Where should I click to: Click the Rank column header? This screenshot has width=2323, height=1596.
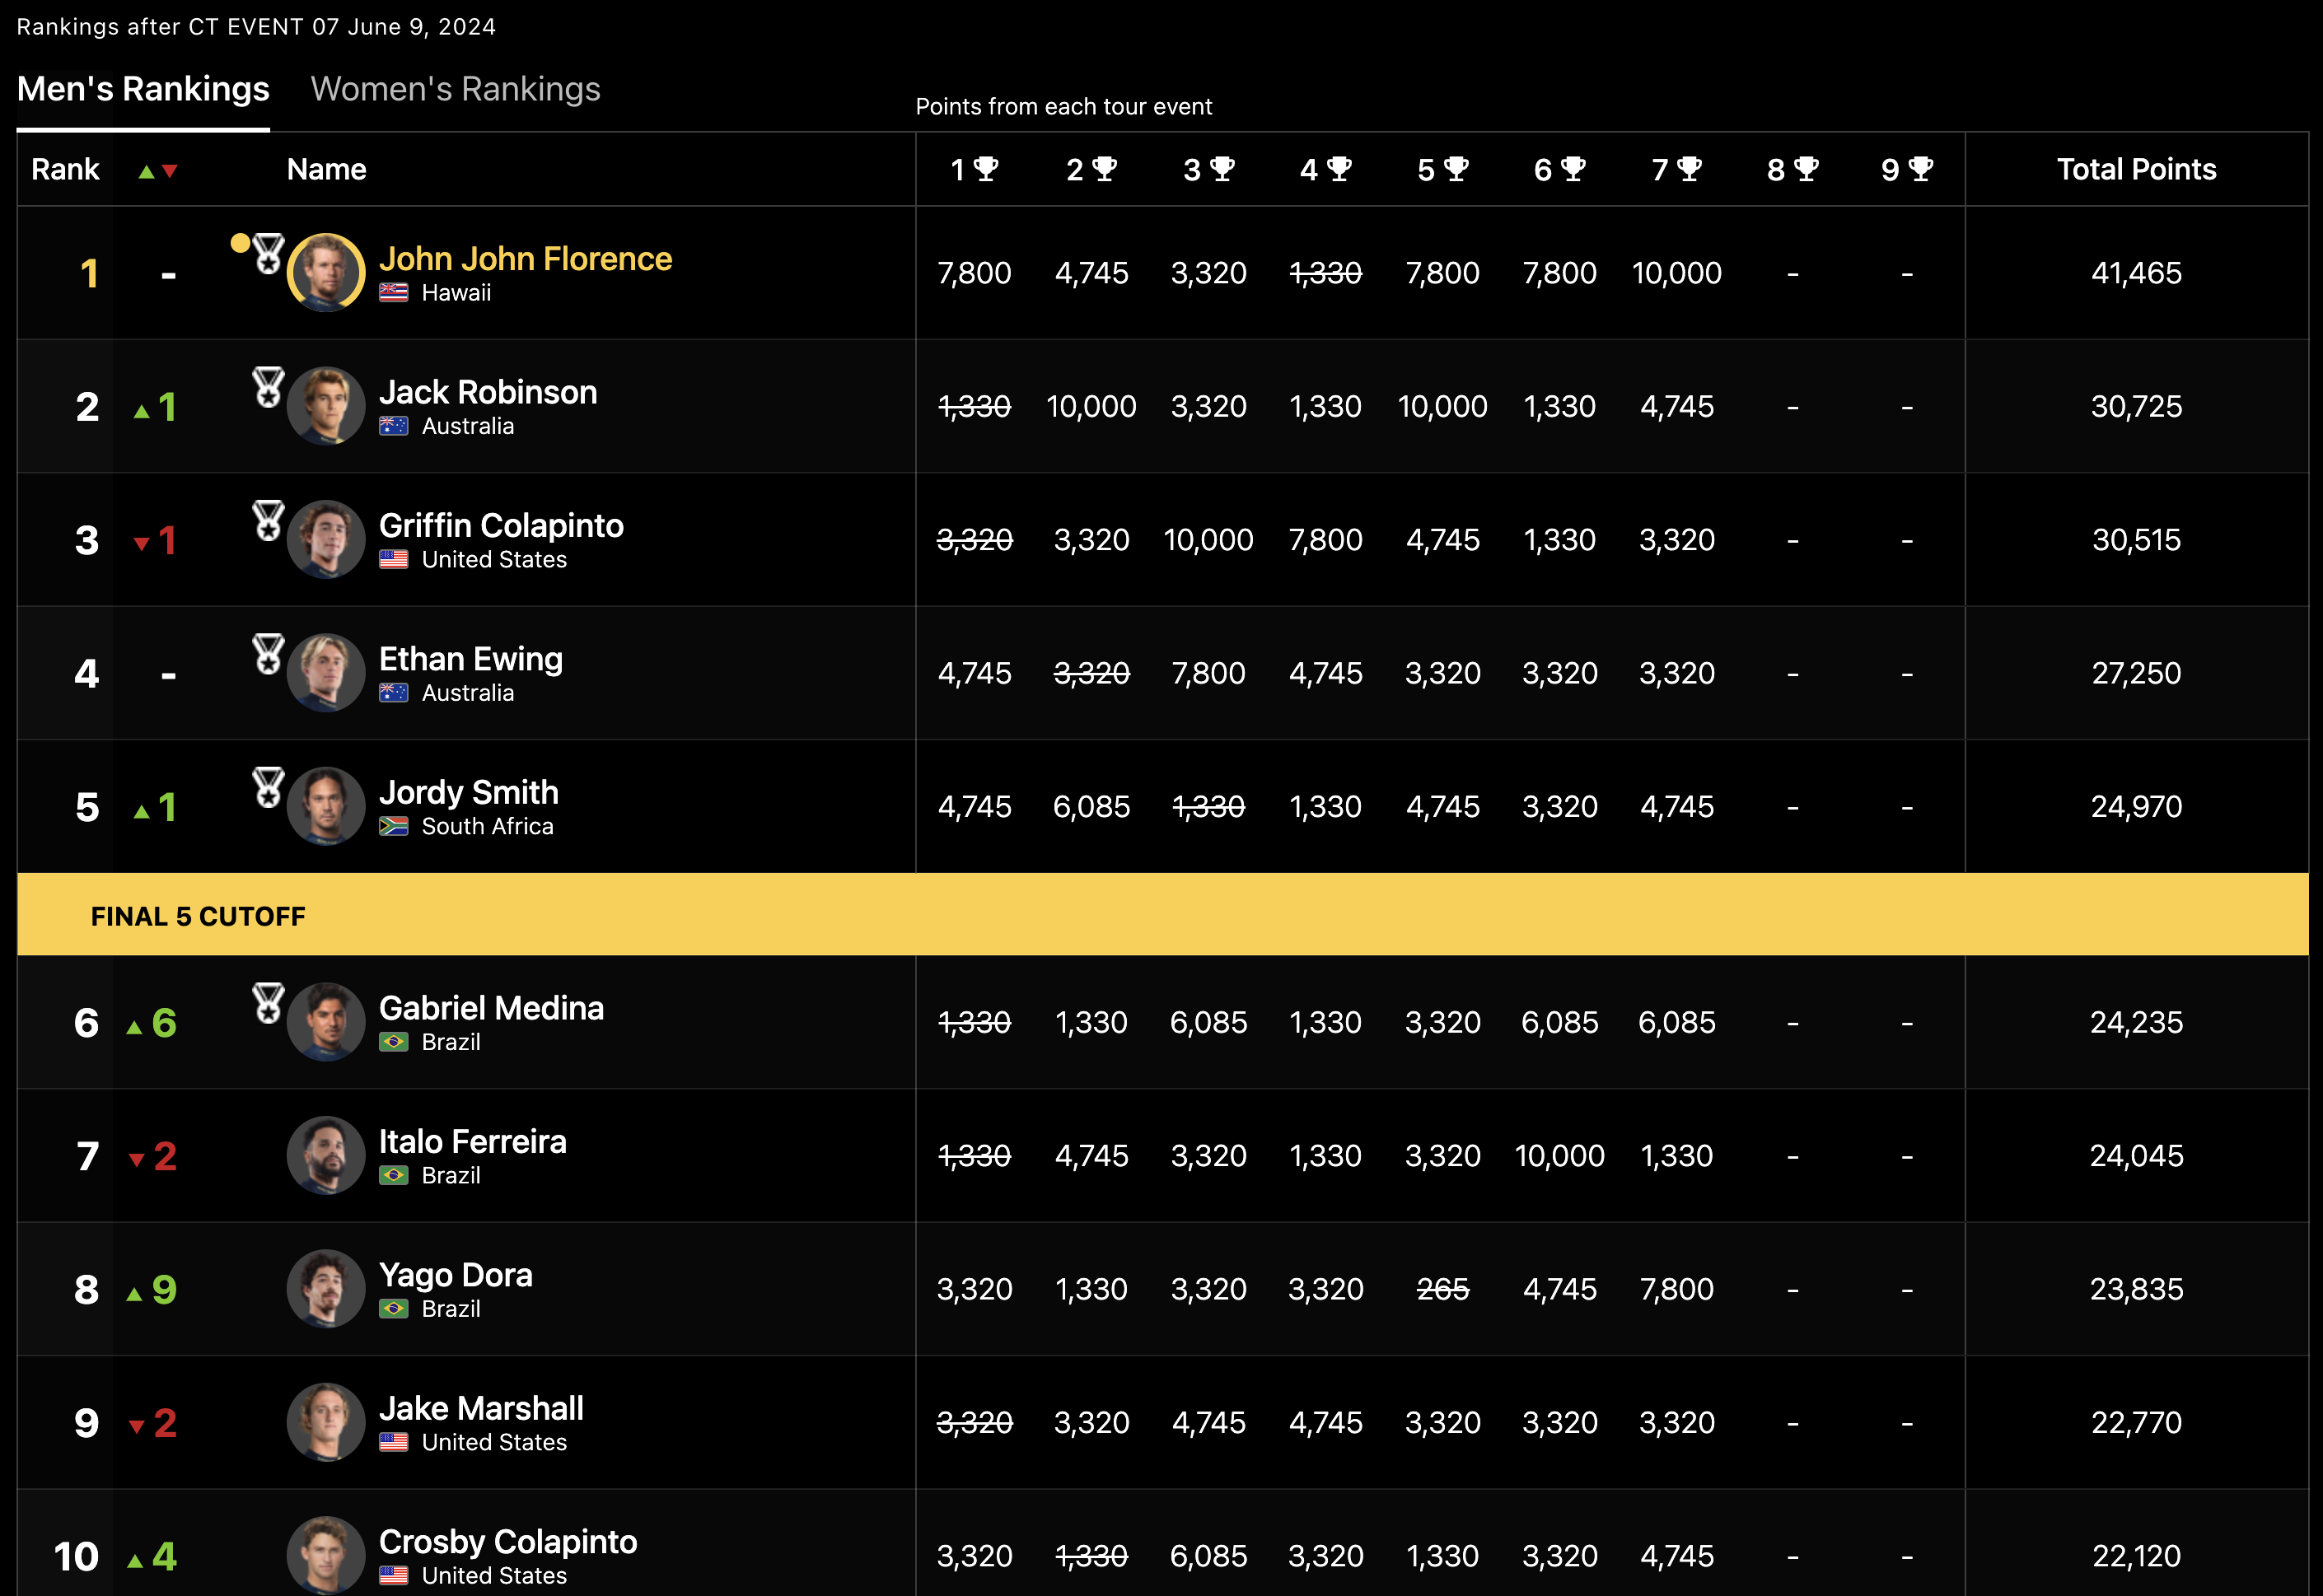(65, 169)
